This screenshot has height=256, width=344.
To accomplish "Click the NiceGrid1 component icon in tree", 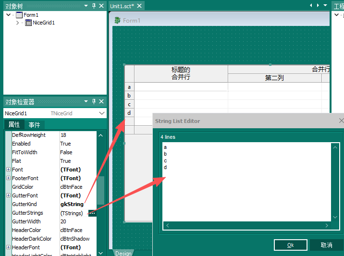I will (28, 23).
